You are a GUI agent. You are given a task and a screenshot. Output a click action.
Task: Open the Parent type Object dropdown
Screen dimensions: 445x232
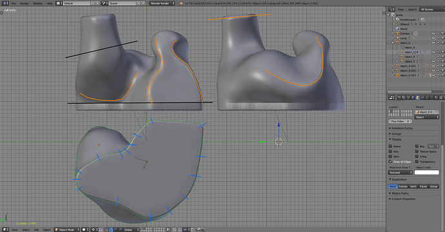(x=426, y=117)
